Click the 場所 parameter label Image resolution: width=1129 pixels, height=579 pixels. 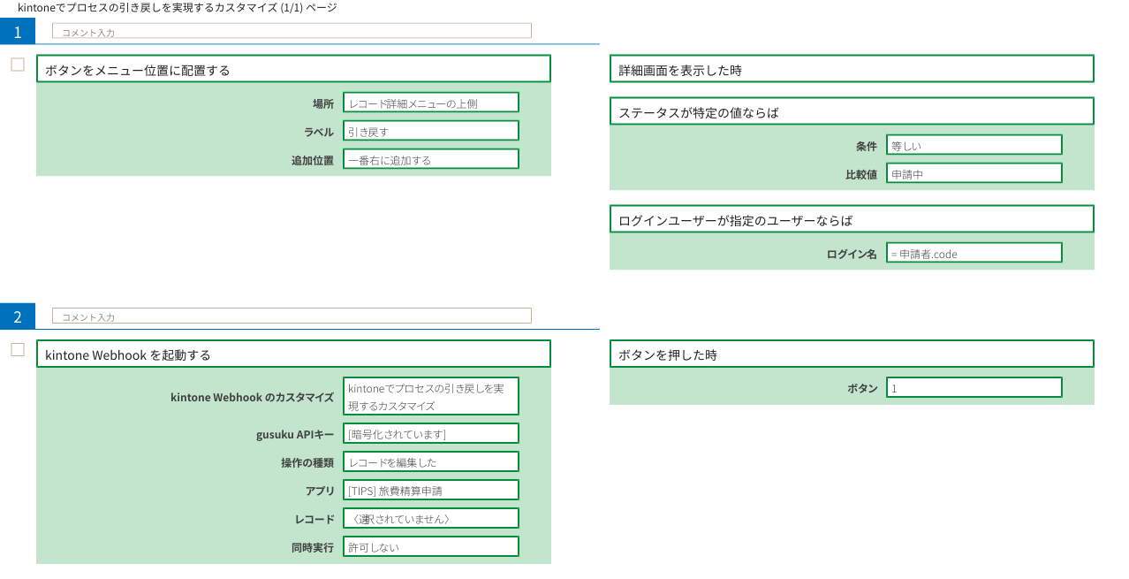click(x=323, y=103)
